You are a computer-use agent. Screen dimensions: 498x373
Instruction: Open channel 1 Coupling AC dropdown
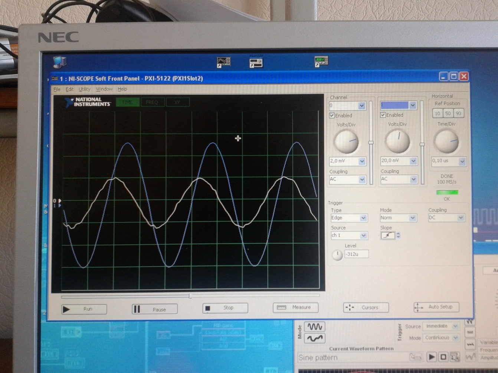click(x=413, y=179)
